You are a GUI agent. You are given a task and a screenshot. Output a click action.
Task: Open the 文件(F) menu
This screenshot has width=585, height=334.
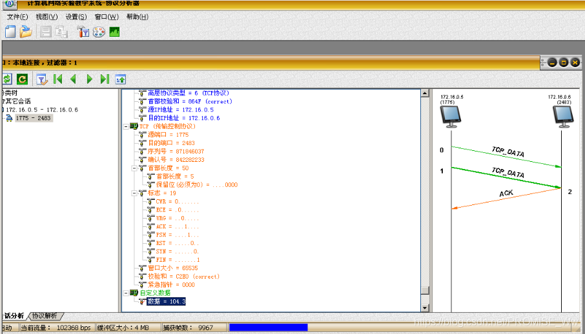tap(17, 17)
